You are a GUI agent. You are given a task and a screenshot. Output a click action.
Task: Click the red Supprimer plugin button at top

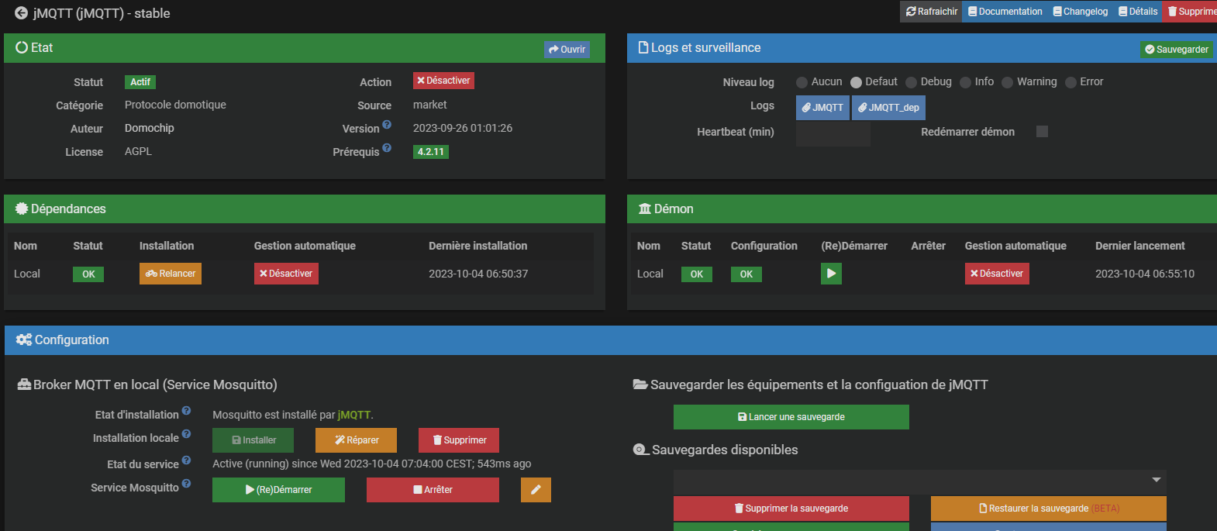click(1191, 12)
